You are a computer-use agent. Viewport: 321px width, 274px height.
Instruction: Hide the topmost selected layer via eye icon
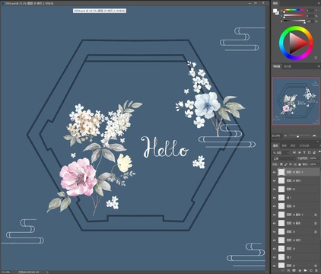click(274, 172)
